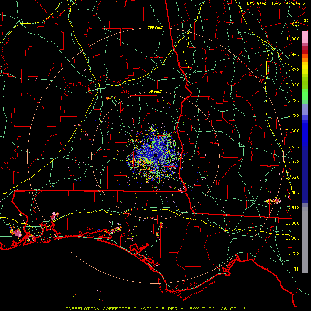This screenshot has height=311, width=311.
Task: Click the 0.893 legend value
Action: (293, 69)
